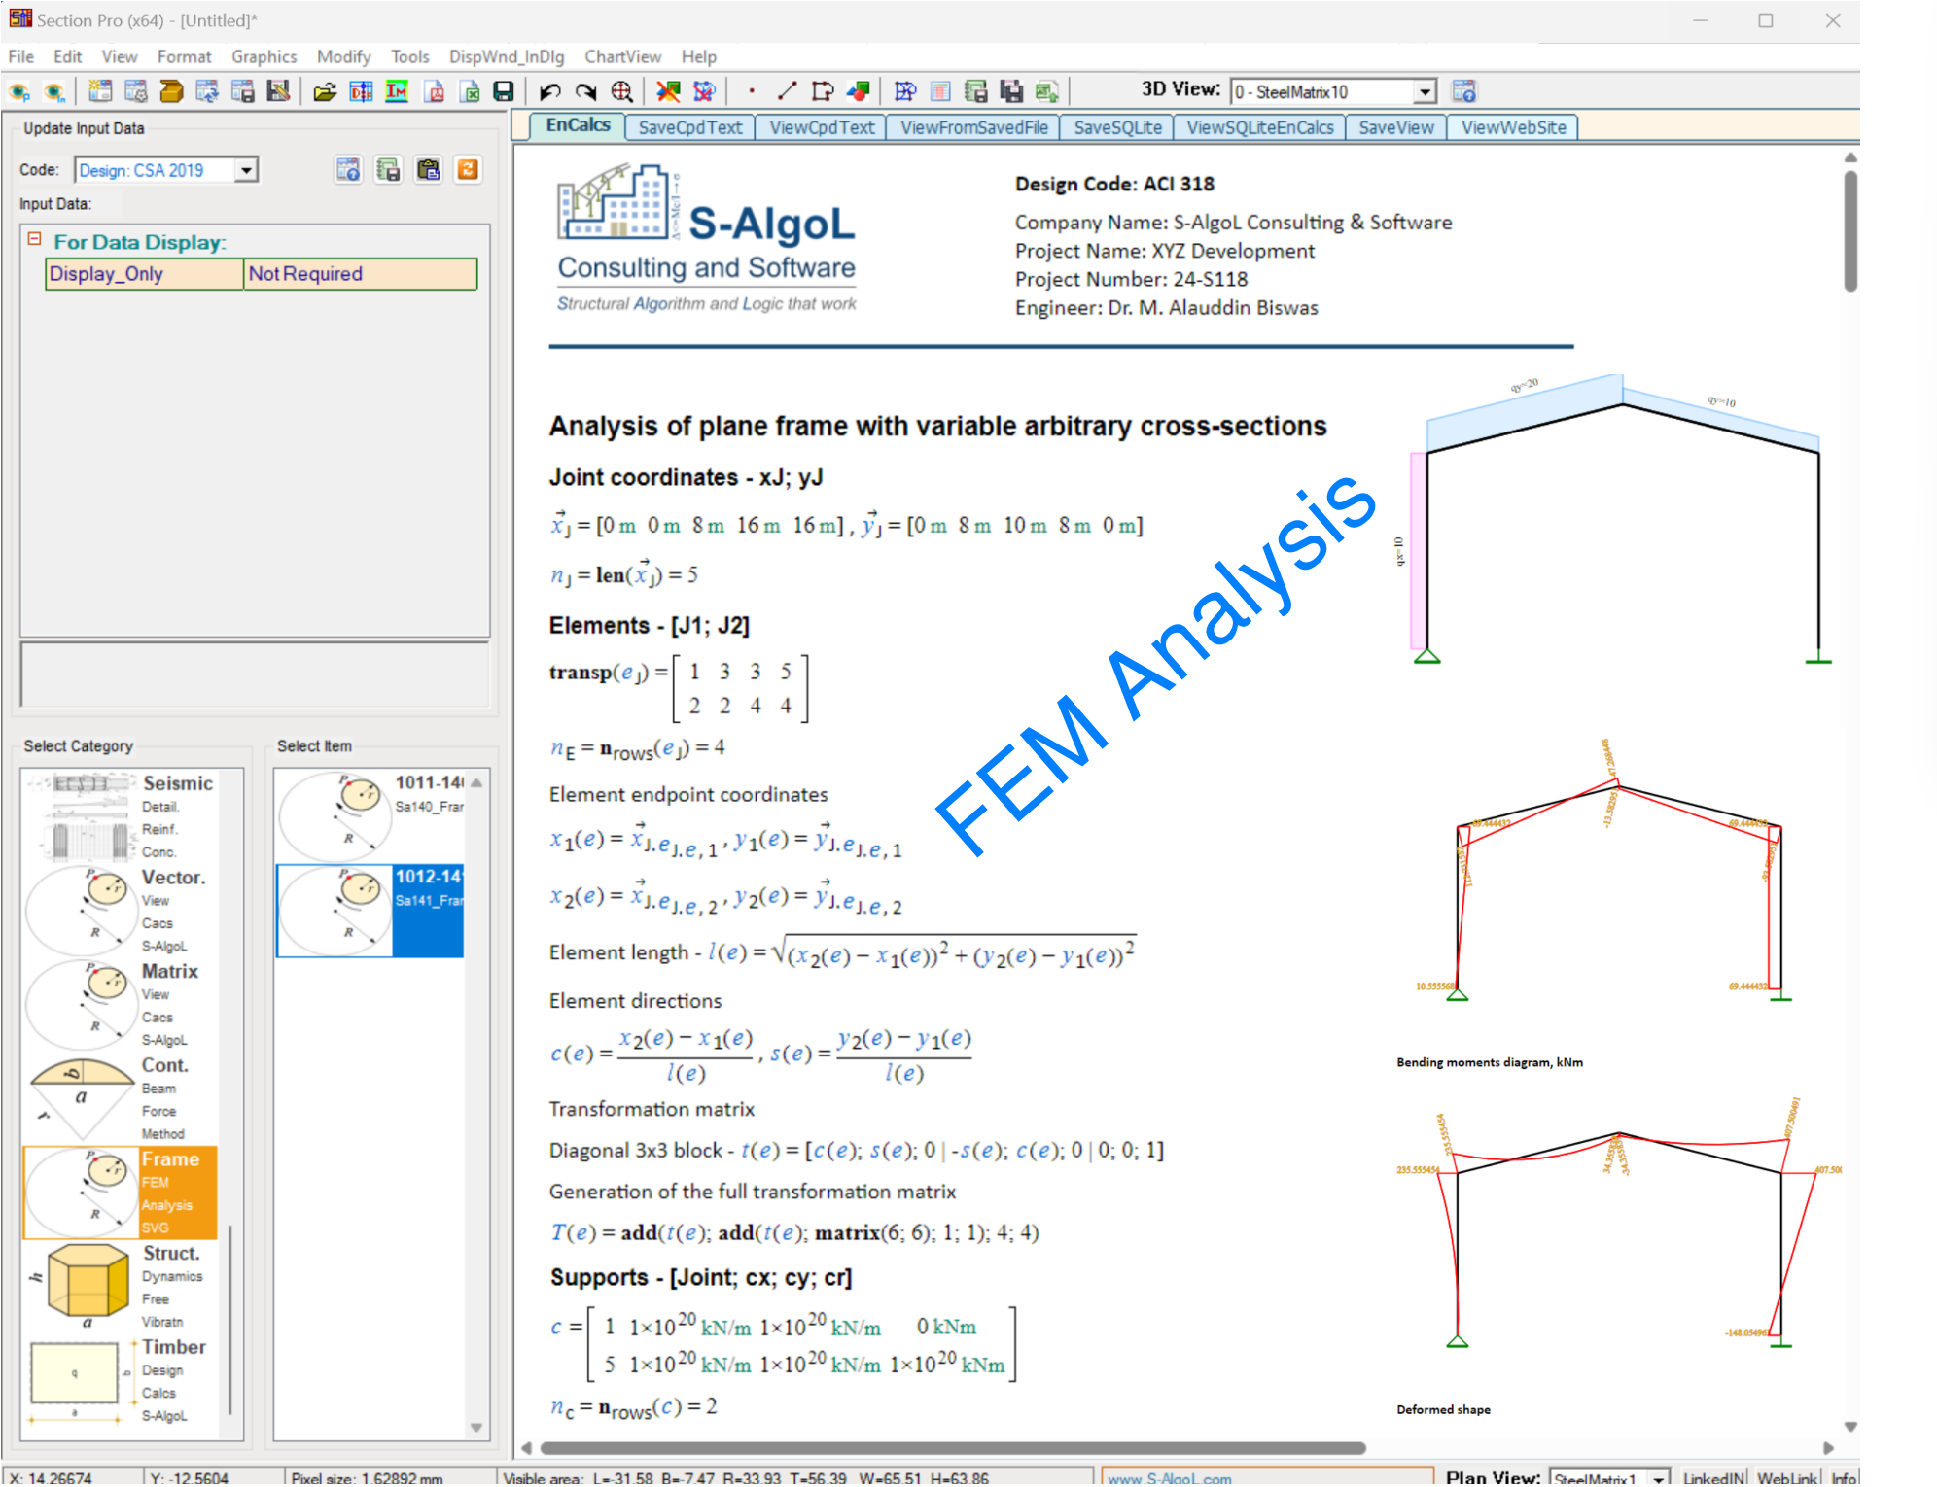Click the 'Not Required' value cell

point(360,274)
